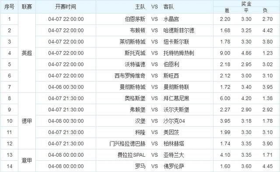Screen dimensions: 280x172
Task: Click draw odds 3.40 for 曼彻斯特城 match
Action: coord(246,87)
